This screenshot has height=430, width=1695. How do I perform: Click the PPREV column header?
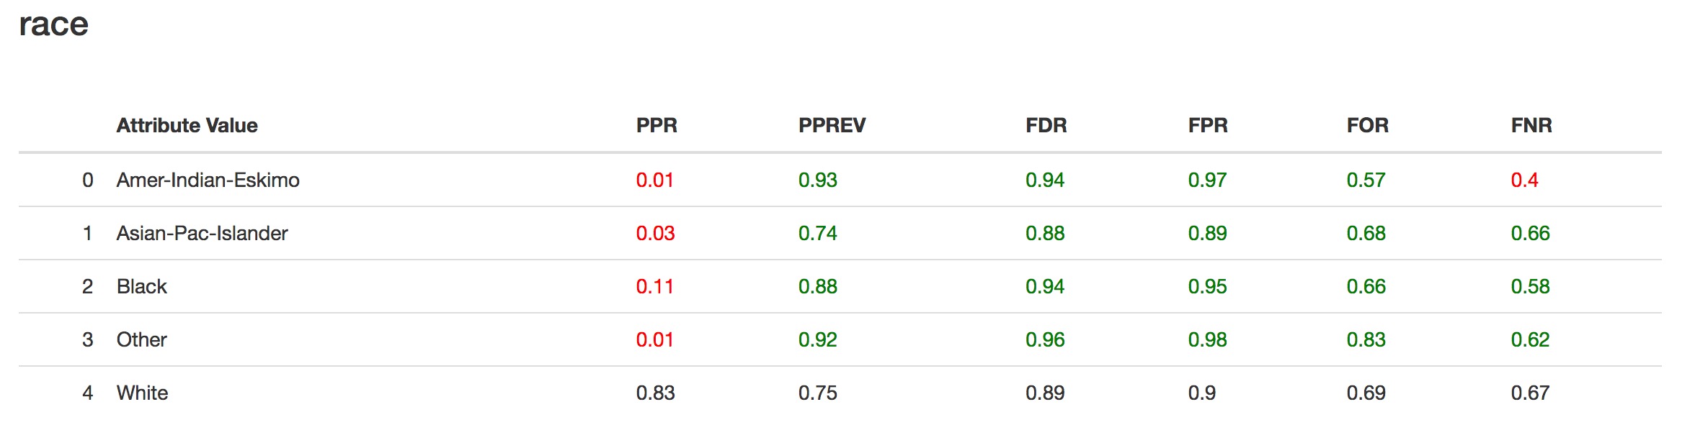coord(832,125)
